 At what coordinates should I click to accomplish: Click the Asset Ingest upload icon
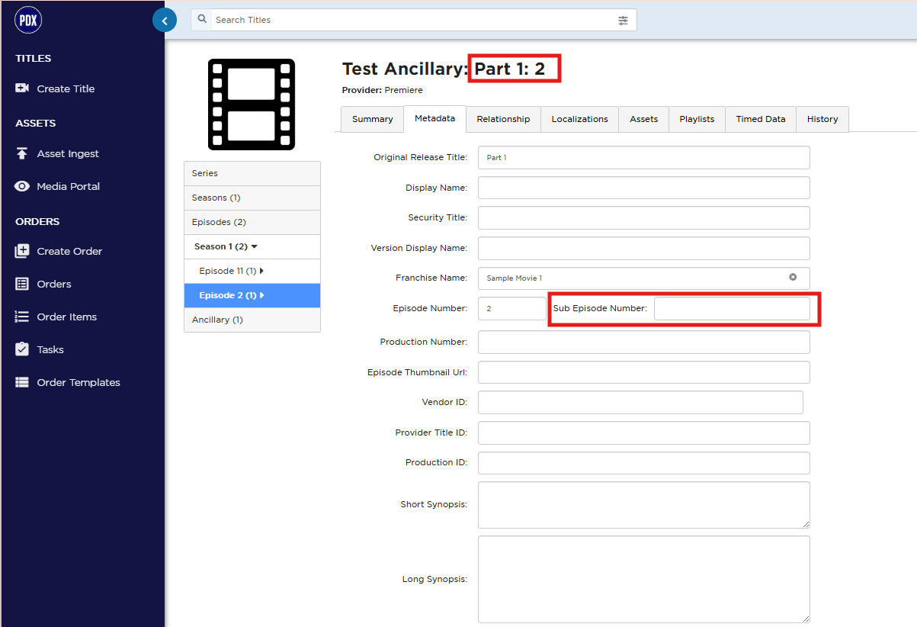tap(22, 153)
